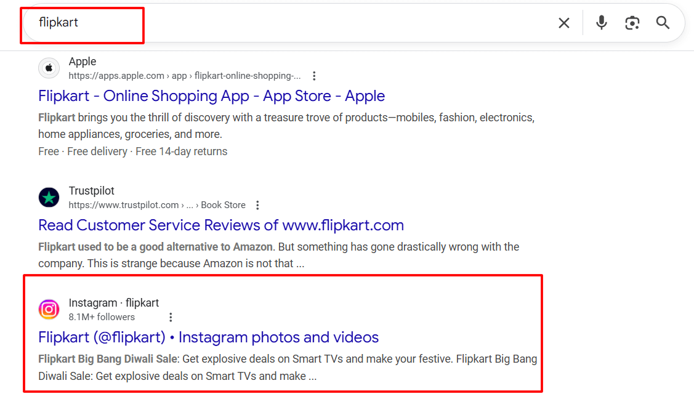Clear the search box with the X icon
694x407 pixels.
click(x=563, y=23)
